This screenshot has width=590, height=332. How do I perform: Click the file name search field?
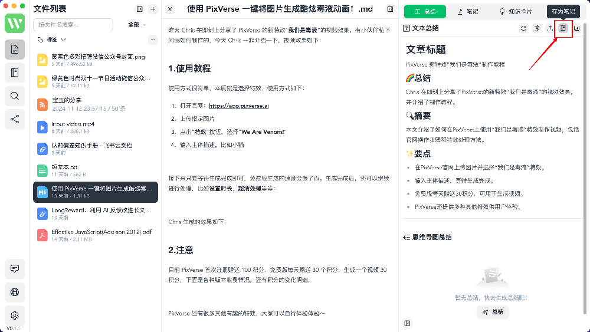(73, 25)
